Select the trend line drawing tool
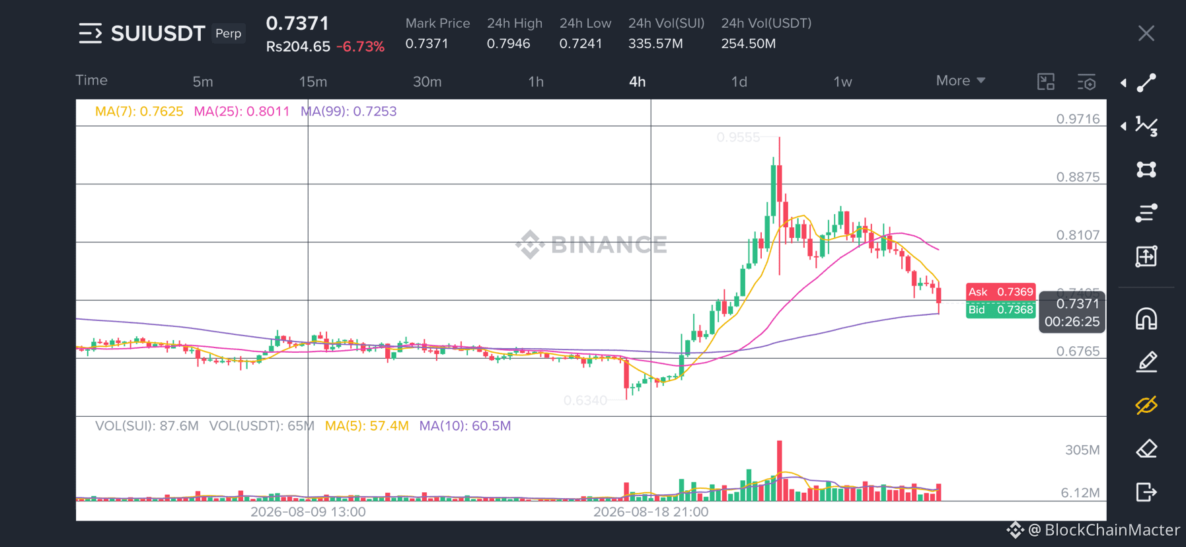The width and height of the screenshot is (1186, 547). pyautogui.click(x=1146, y=83)
